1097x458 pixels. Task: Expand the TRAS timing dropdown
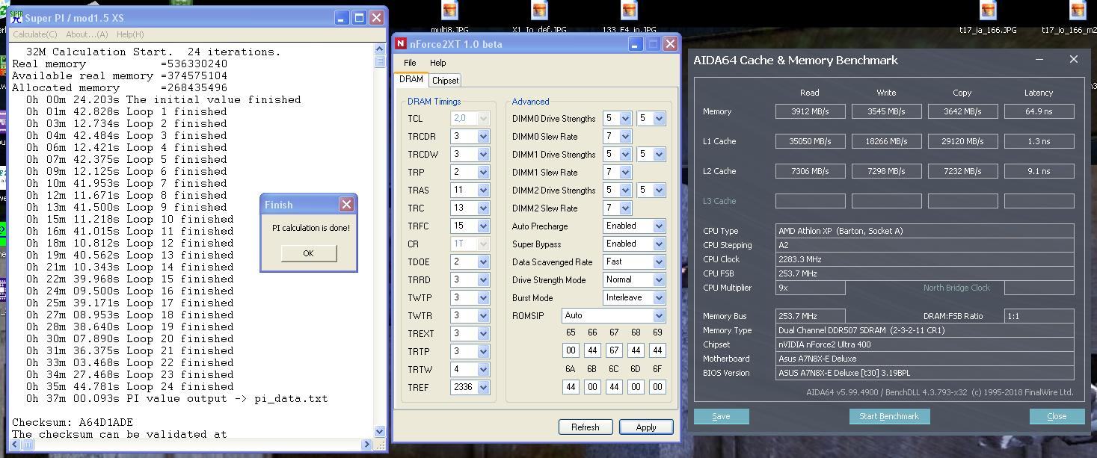[483, 191]
